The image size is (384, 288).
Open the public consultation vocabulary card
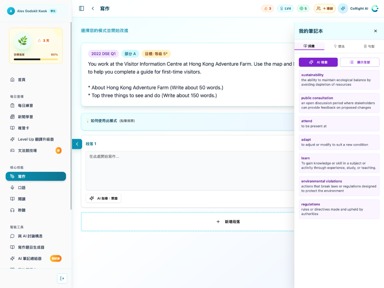coord(339,103)
